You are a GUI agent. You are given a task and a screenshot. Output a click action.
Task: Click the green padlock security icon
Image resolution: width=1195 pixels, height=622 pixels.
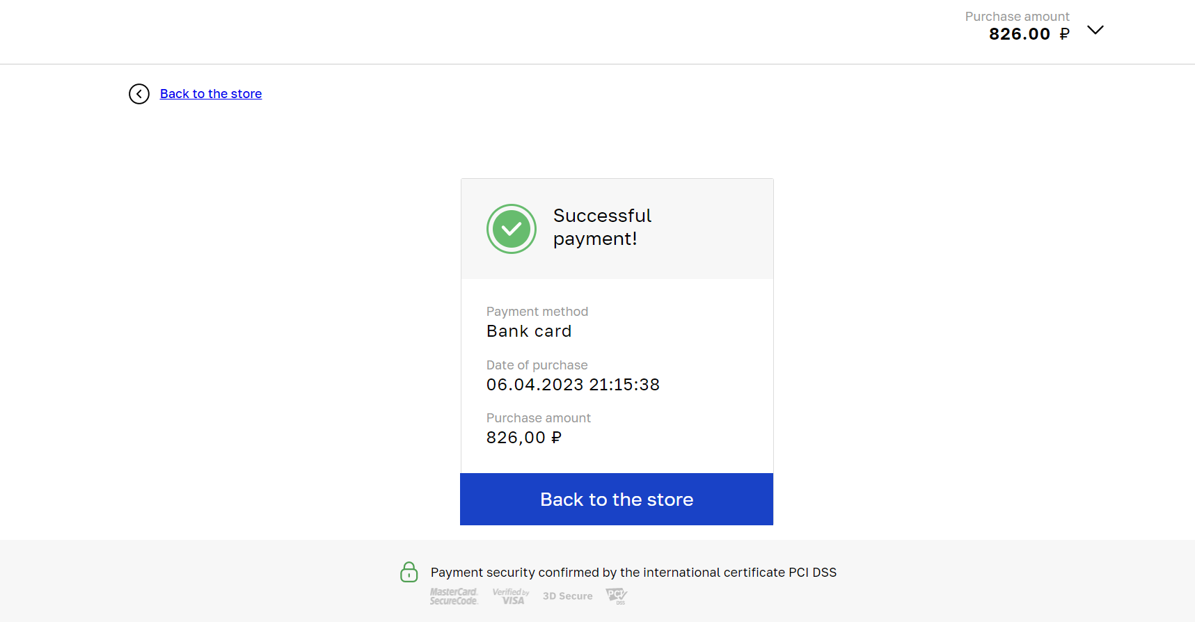pos(409,572)
